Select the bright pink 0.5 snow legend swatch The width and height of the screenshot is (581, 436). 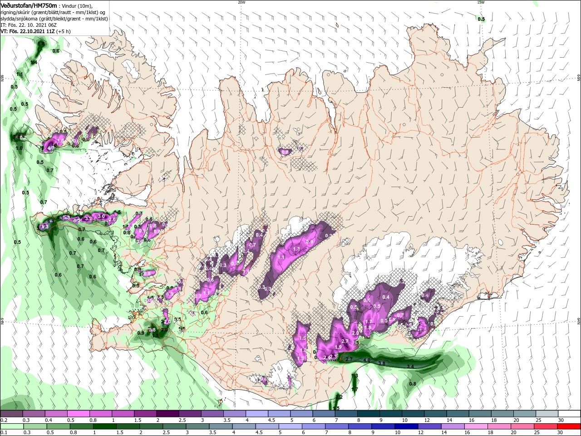point(78,414)
